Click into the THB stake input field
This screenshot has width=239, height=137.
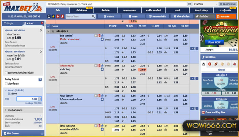click(29, 99)
